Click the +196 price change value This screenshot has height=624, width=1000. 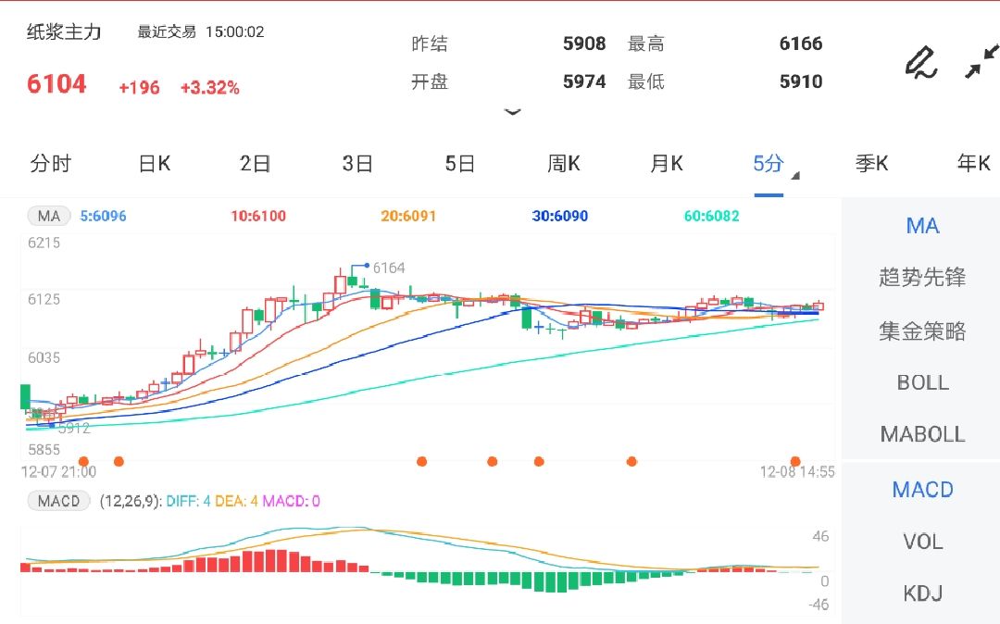tap(139, 88)
